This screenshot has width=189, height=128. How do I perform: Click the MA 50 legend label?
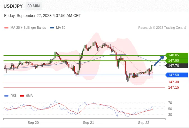61,28
